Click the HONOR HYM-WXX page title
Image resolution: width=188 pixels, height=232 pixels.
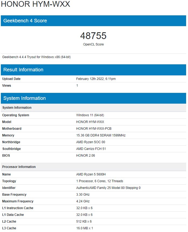coord(35,4)
